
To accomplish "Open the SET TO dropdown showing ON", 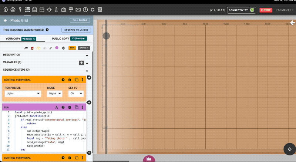I will point(76,94).
